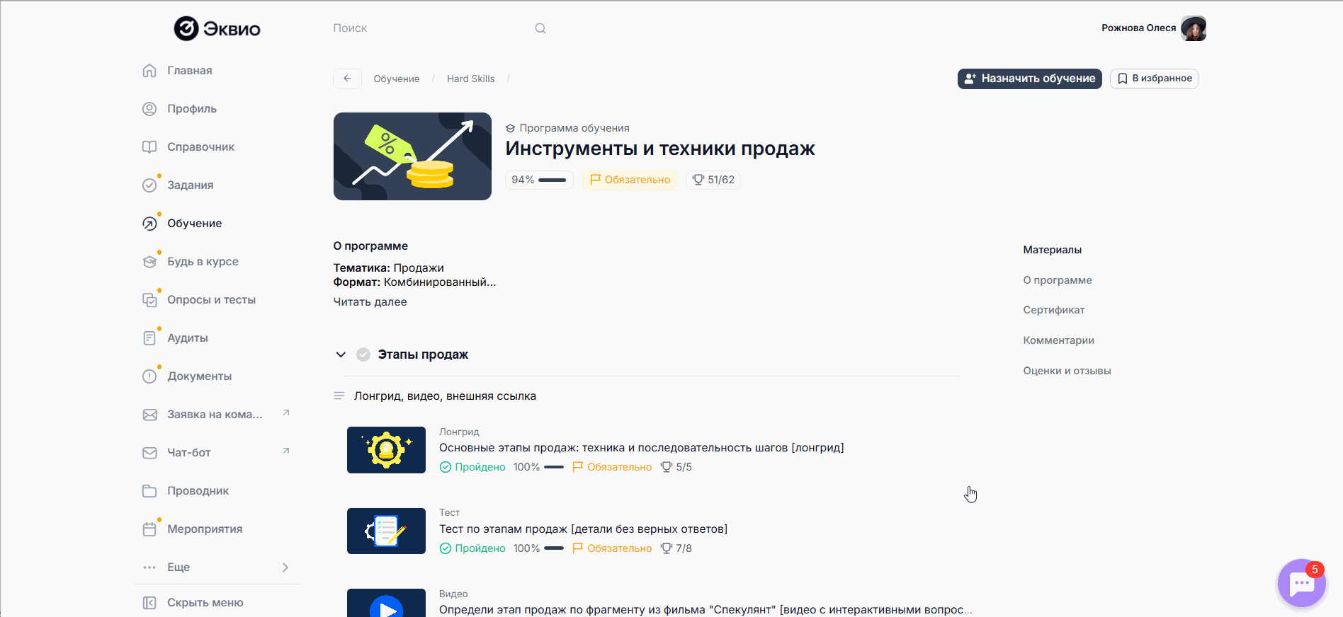Screen dimensions: 1343x617
Task: Click the list icon beside Лонгрид, видео, внешняя ссылка
Action: coord(339,396)
